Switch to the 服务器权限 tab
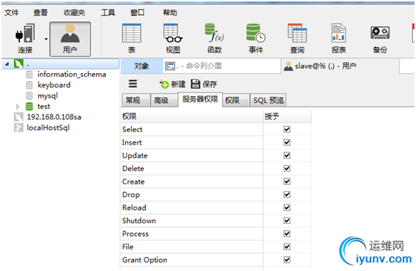 tap(200, 99)
